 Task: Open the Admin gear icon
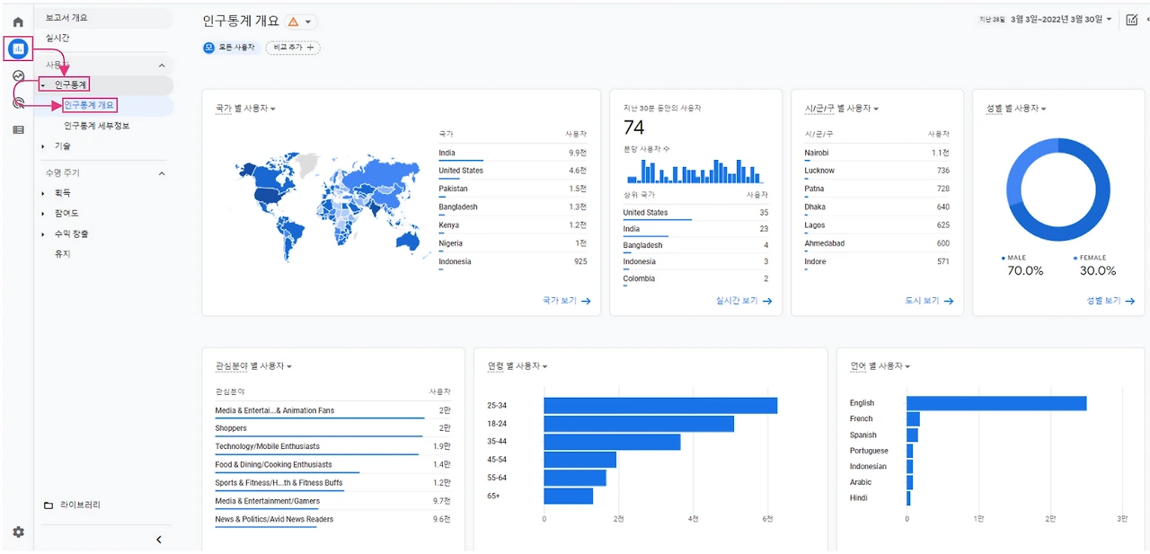(x=18, y=532)
